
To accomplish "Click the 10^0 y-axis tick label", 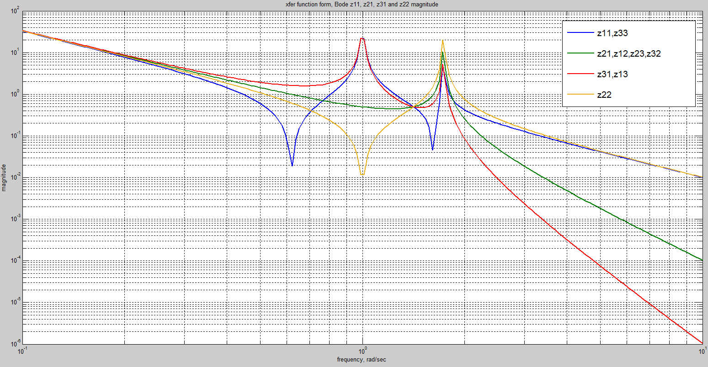I will pyautogui.click(x=15, y=94).
